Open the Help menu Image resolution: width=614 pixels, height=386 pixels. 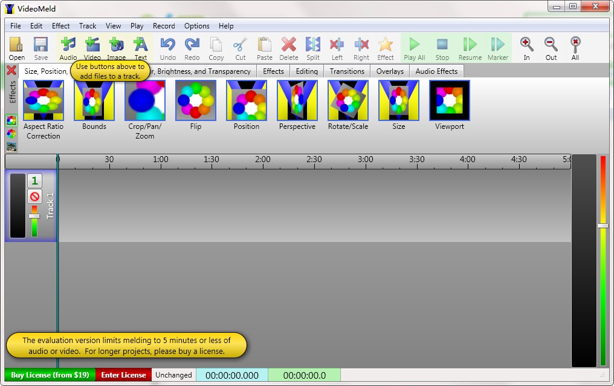coord(226,26)
